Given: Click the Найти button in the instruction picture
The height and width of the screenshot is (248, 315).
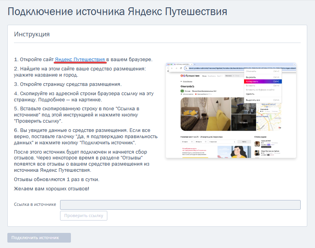Looking at the screenshot, I should (244, 142).
